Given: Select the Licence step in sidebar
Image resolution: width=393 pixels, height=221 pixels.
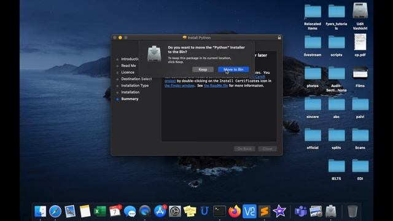Looking at the screenshot, I should (128, 72).
